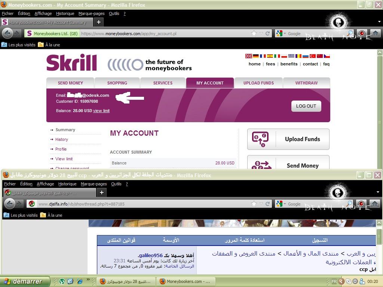Click FR language indicator in system tray

pos(334,281)
